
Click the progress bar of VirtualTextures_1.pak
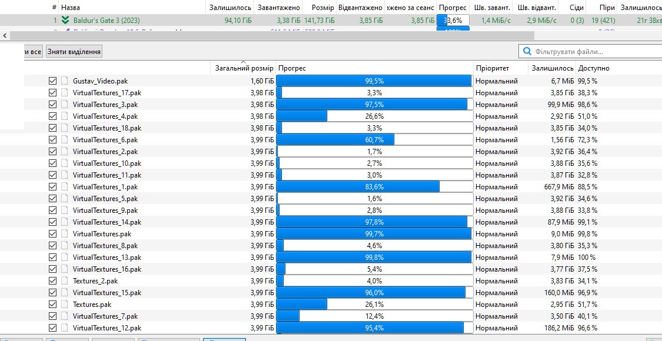pos(374,187)
